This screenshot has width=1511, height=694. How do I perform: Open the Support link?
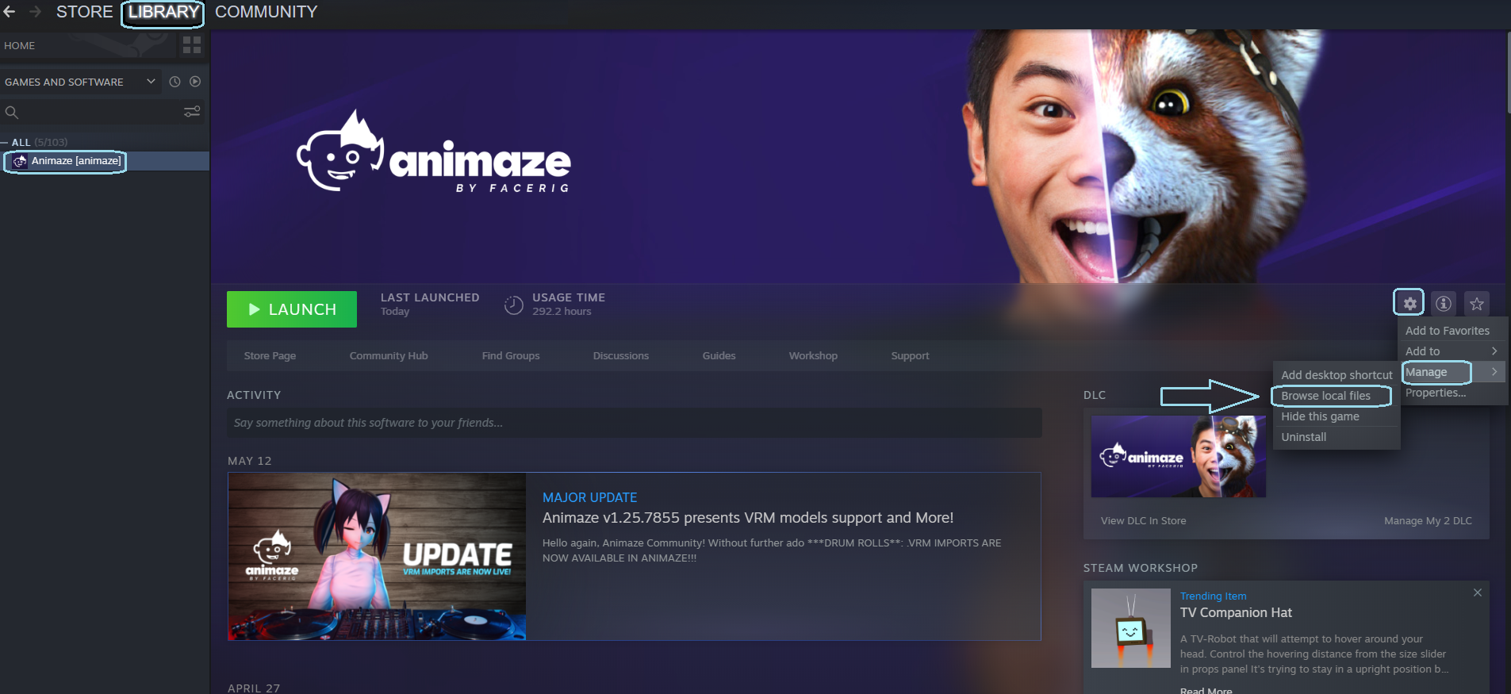click(x=910, y=355)
